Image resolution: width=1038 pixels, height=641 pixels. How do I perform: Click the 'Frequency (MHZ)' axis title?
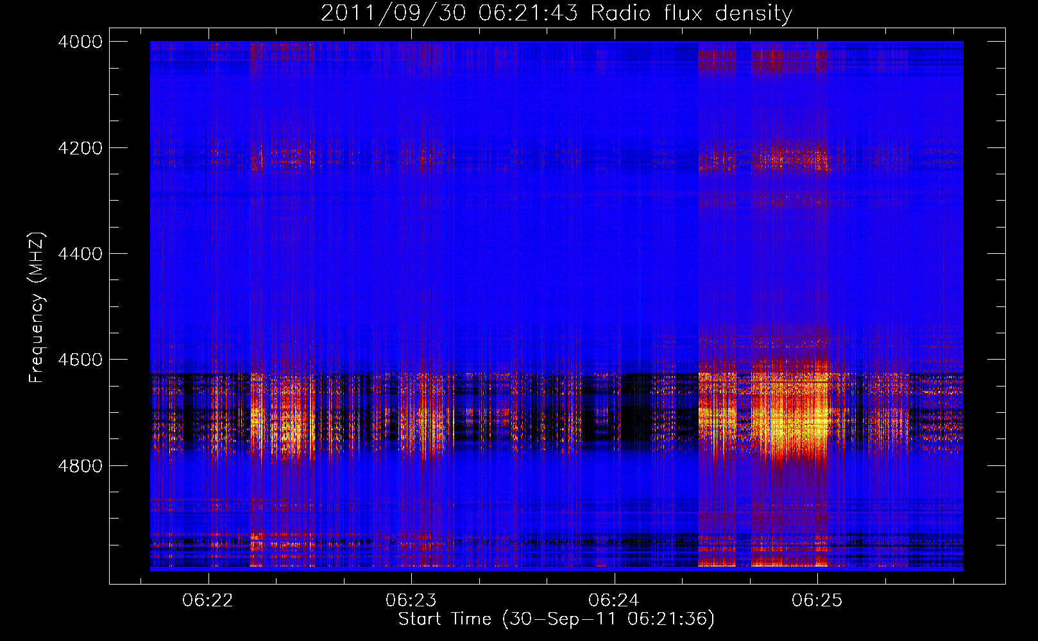tap(37, 308)
